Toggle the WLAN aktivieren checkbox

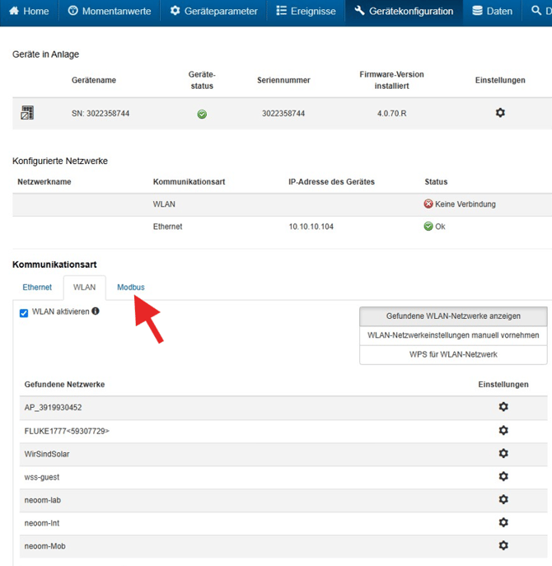pyautogui.click(x=24, y=312)
